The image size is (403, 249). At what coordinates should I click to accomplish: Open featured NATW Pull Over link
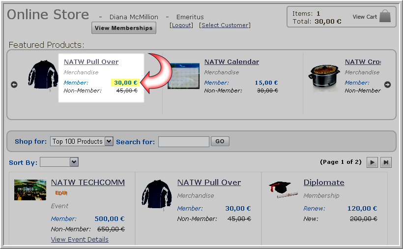pos(91,62)
